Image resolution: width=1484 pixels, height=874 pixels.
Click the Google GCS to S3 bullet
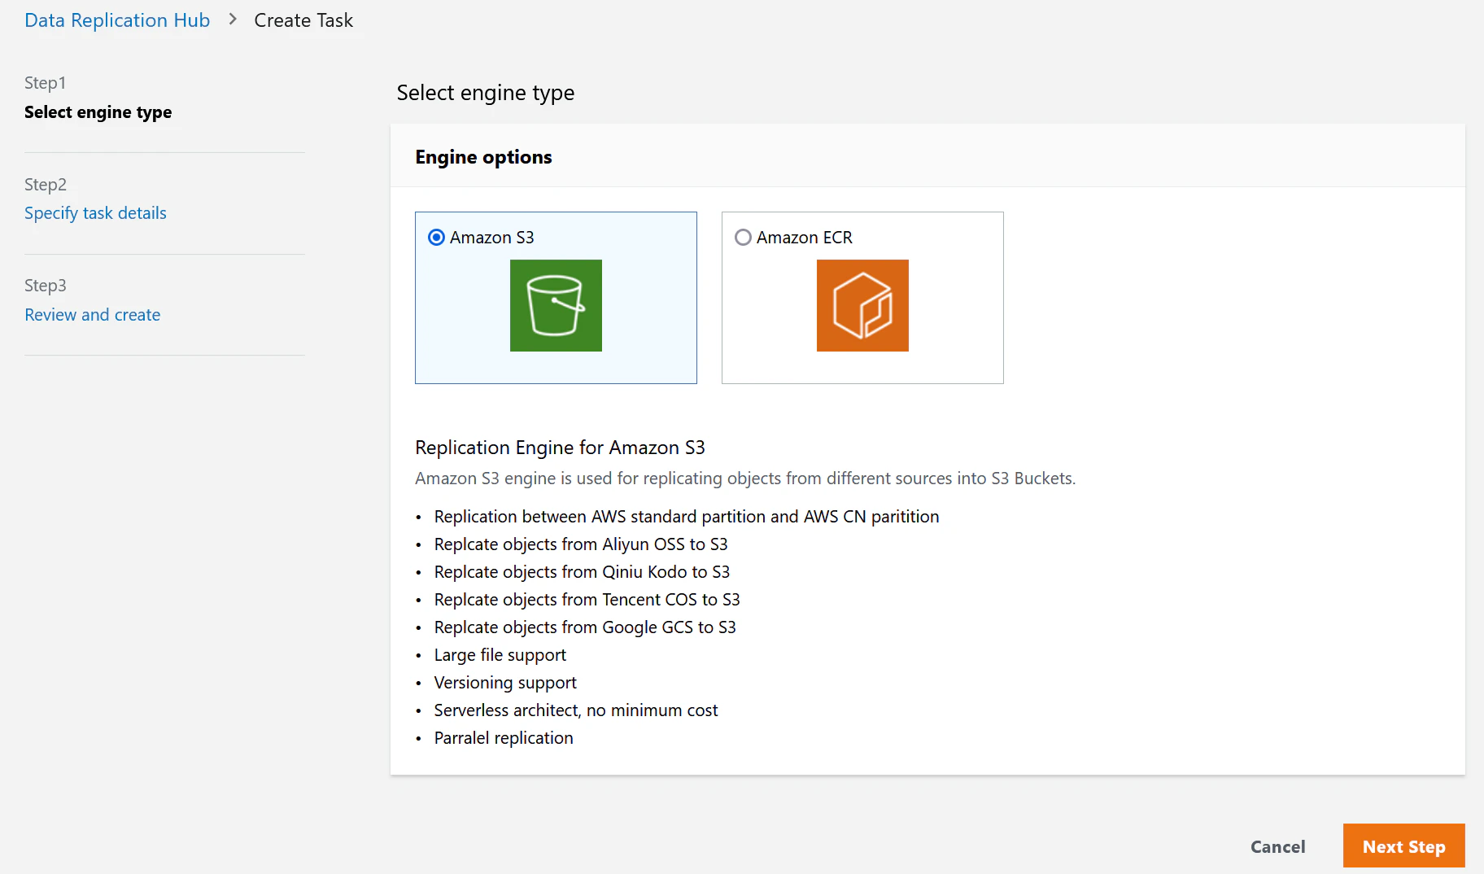[585, 627]
